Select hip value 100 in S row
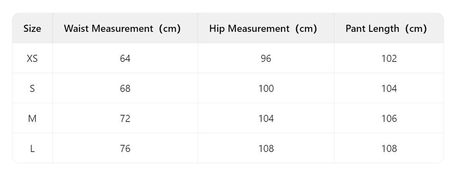Screen dimensions: 456x170 coord(266,88)
